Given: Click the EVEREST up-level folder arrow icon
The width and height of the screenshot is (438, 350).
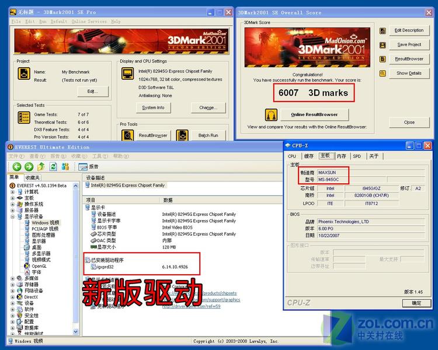Looking at the screenshot, I should (x=41, y=167).
